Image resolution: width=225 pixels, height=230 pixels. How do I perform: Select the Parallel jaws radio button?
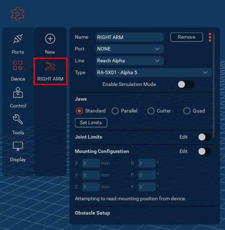pyautogui.click(x=115, y=111)
